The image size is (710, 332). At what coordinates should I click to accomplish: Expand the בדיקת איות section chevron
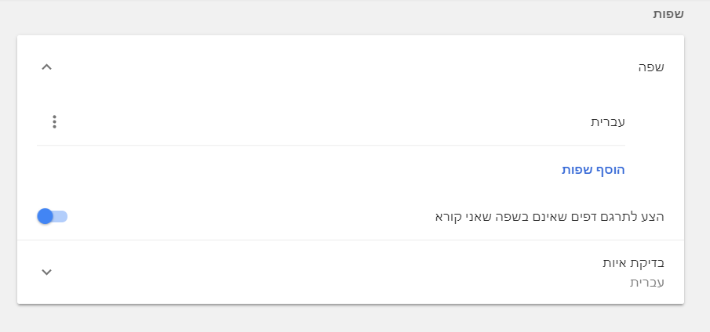pos(46,272)
